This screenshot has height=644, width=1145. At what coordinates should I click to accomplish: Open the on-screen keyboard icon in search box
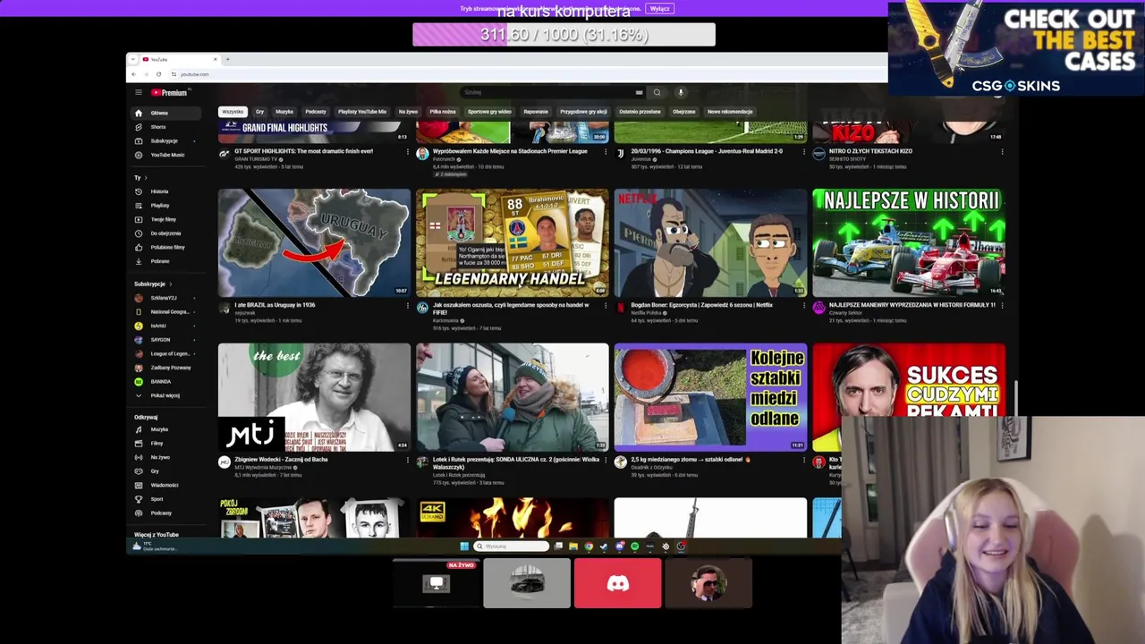click(x=639, y=92)
